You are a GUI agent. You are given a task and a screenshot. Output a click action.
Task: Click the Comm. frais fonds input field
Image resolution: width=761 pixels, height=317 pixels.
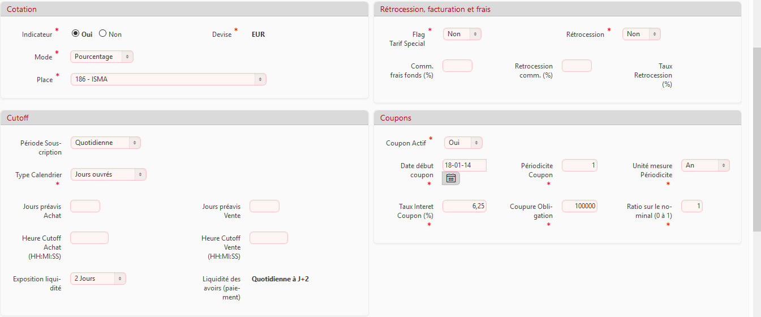tap(457, 66)
